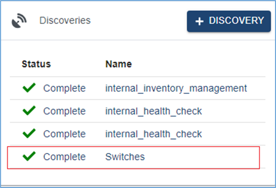Screen dimensions: 276x188
Task: Sort by the Status column header
Action: coord(36,64)
